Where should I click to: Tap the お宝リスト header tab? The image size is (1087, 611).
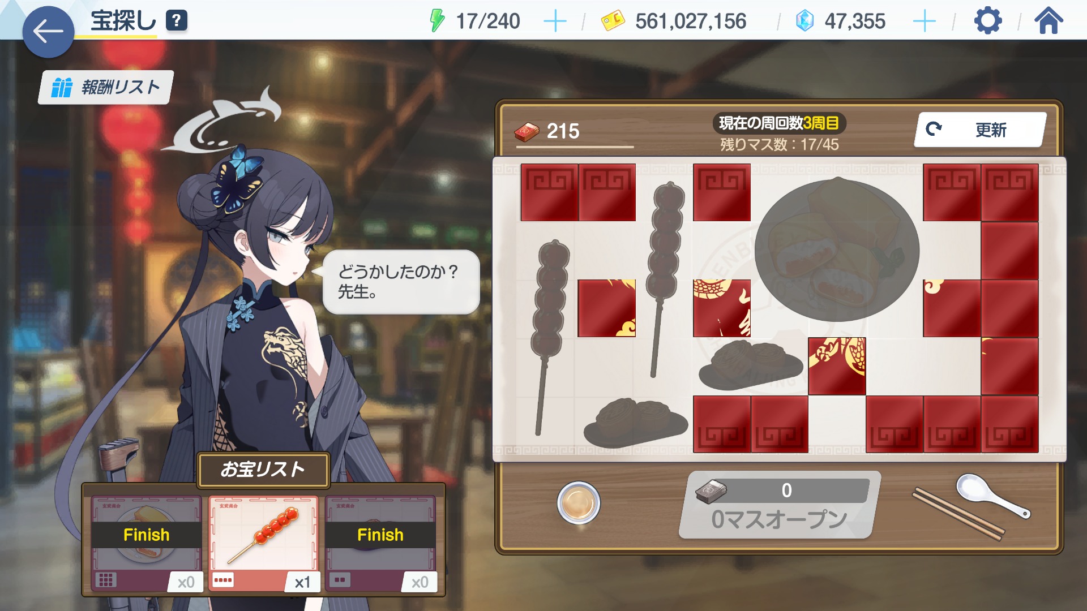pyautogui.click(x=263, y=470)
